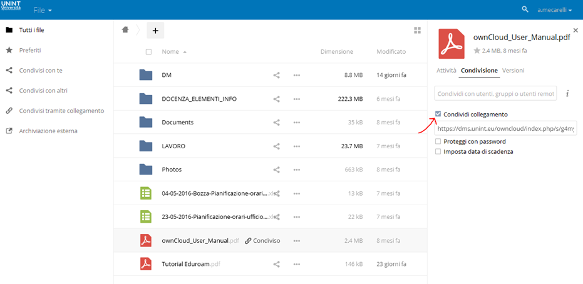583x284 pixels.
Task: Sort files by Dimensione
Action: pos(337,52)
